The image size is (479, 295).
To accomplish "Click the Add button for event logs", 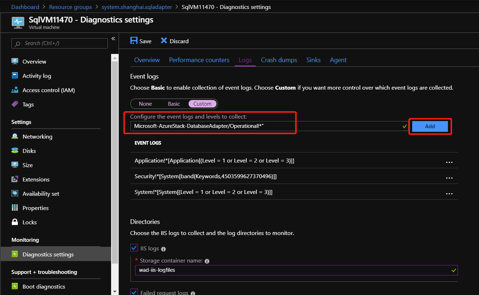I will coord(430,126).
